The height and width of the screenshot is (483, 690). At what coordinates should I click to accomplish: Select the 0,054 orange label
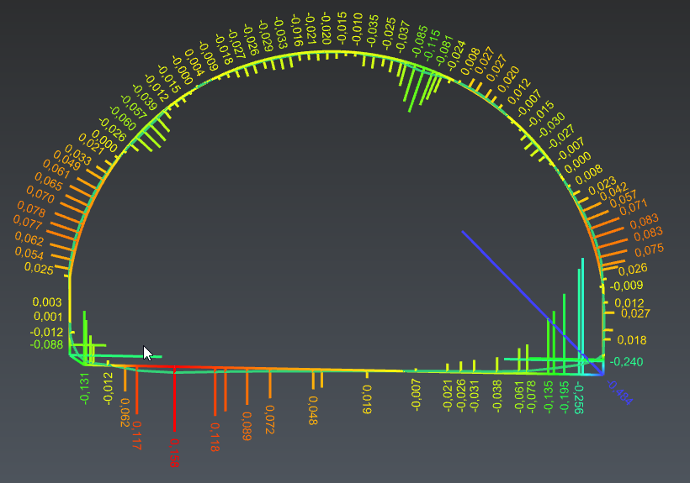pos(29,254)
